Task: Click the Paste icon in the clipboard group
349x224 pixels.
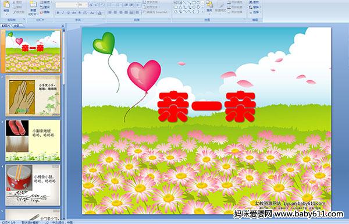Action: [x=6, y=6]
